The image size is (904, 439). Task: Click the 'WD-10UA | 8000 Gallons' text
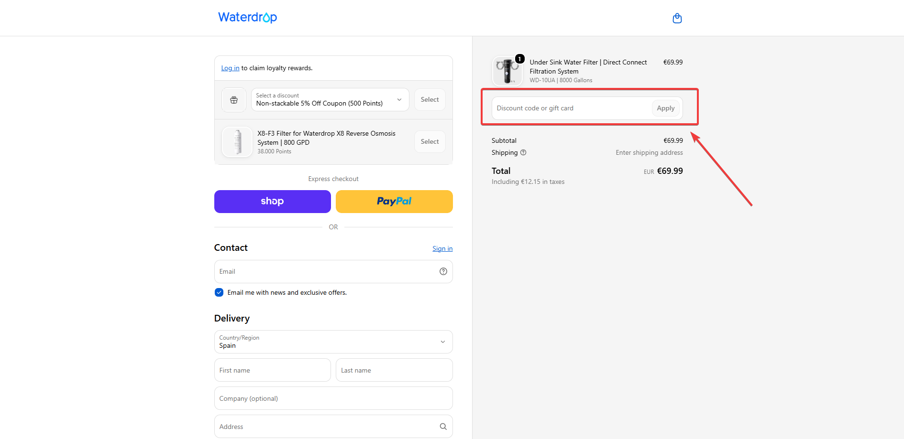561,80
